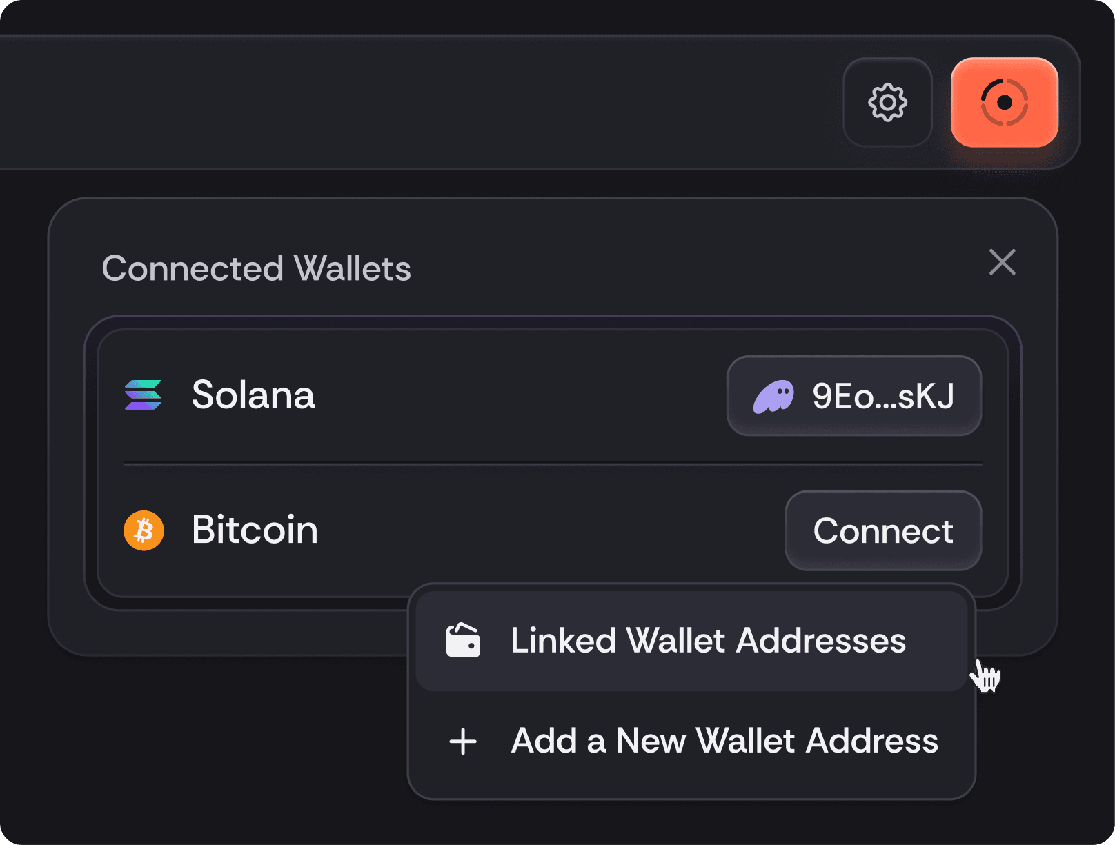Click the purple Phantom ghost icon
This screenshot has height=845, width=1115.
773,397
